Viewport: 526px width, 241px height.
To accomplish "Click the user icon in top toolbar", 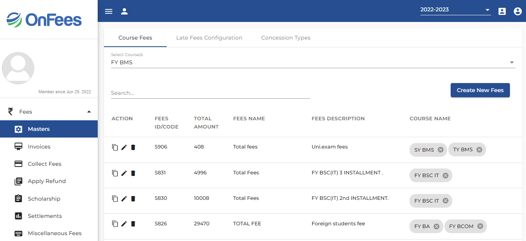I will pyautogui.click(x=124, y=12).
